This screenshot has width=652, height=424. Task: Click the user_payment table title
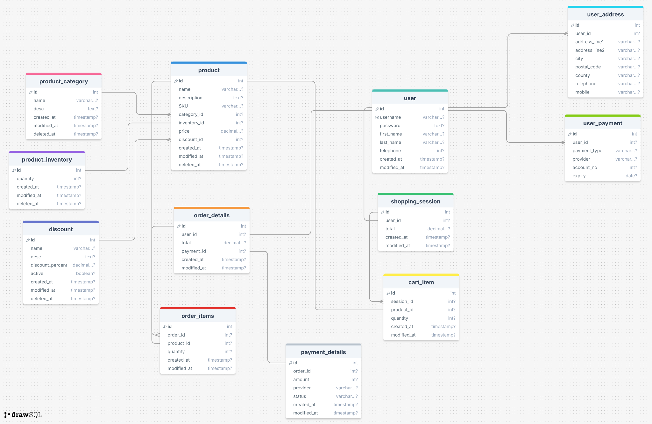coord(602,123)
